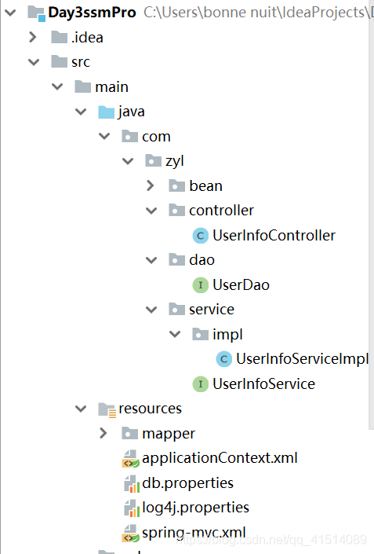Click the src folder icon

click(60, 61)
